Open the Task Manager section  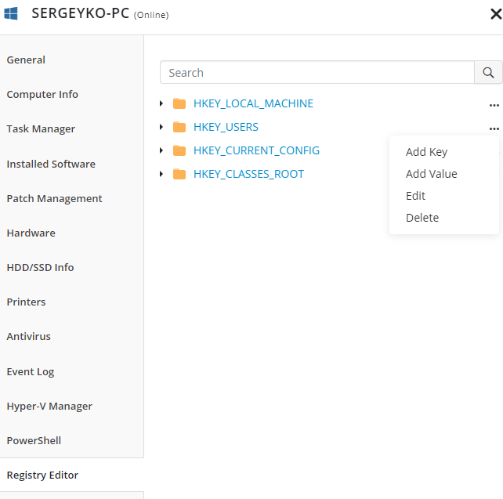[41, 129]
